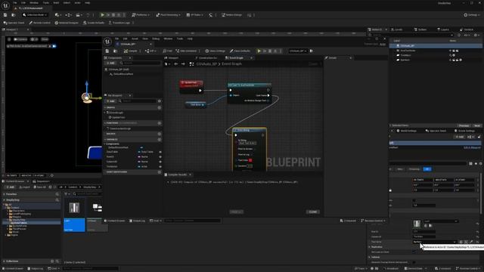The image size is (484, 272).
Task: Click Add in the Components panel
Action: click(110, 63)
